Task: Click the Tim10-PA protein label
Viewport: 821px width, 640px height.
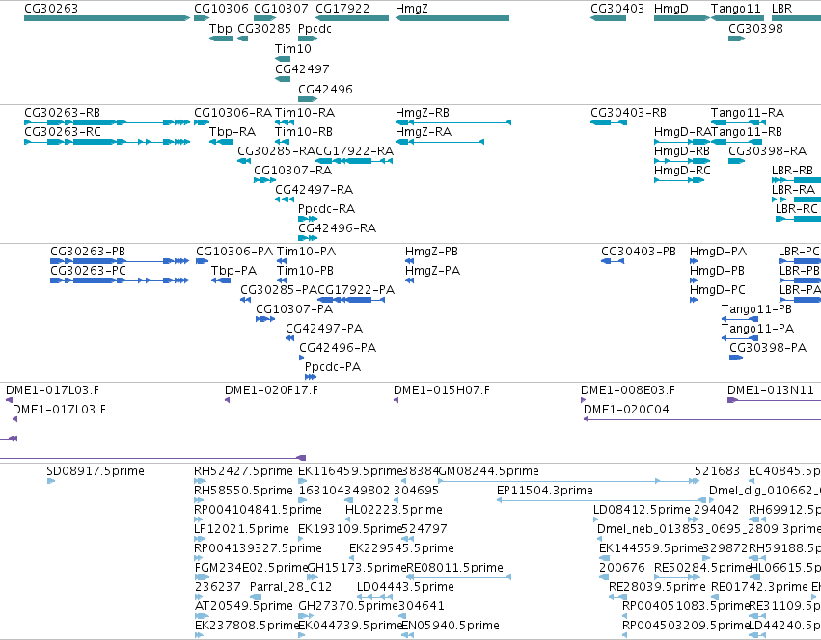Action: (306, 252)
